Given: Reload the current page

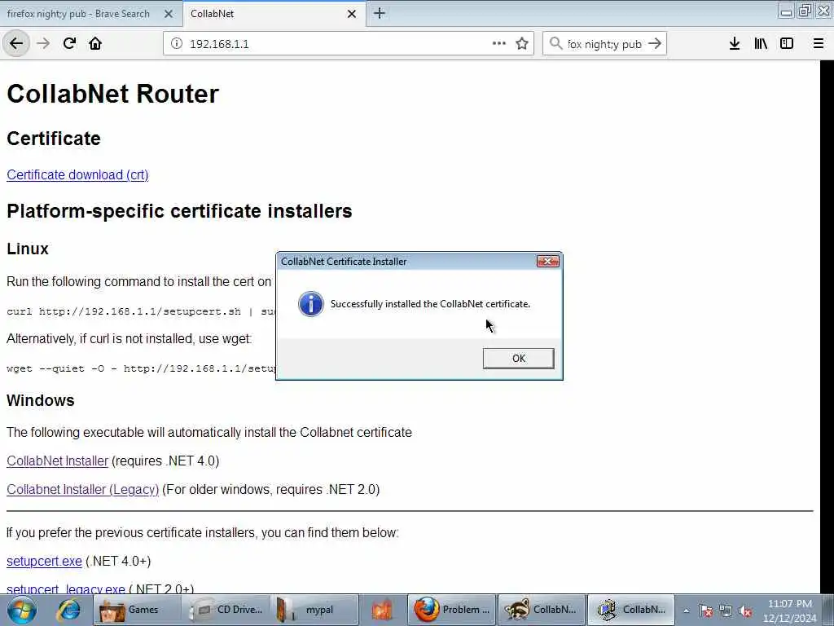Looking at the screenshot, I should [x=69, y=44].
